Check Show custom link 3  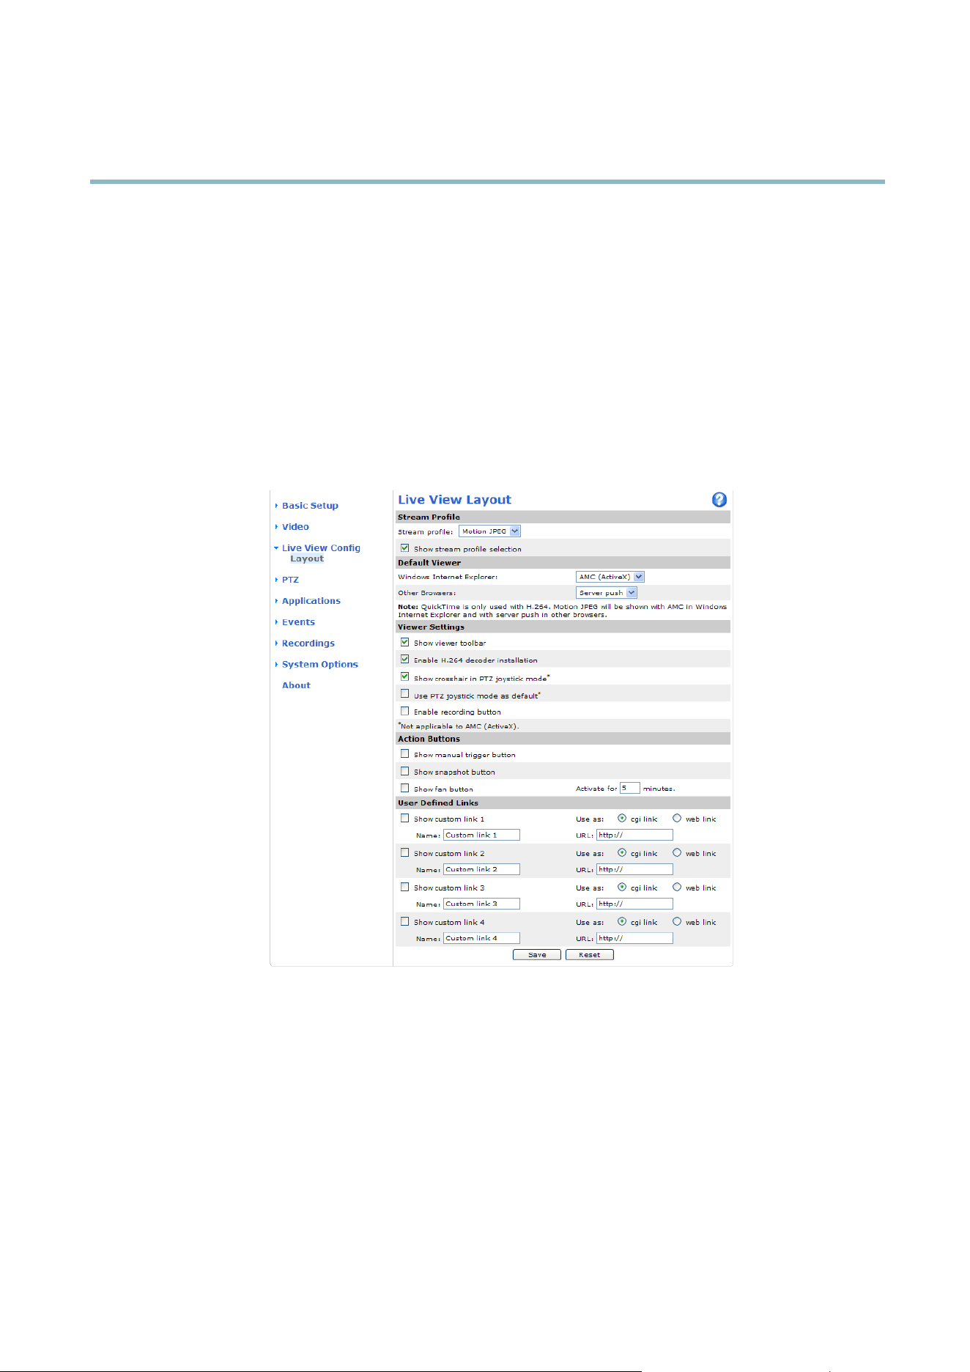coord(404,887)
